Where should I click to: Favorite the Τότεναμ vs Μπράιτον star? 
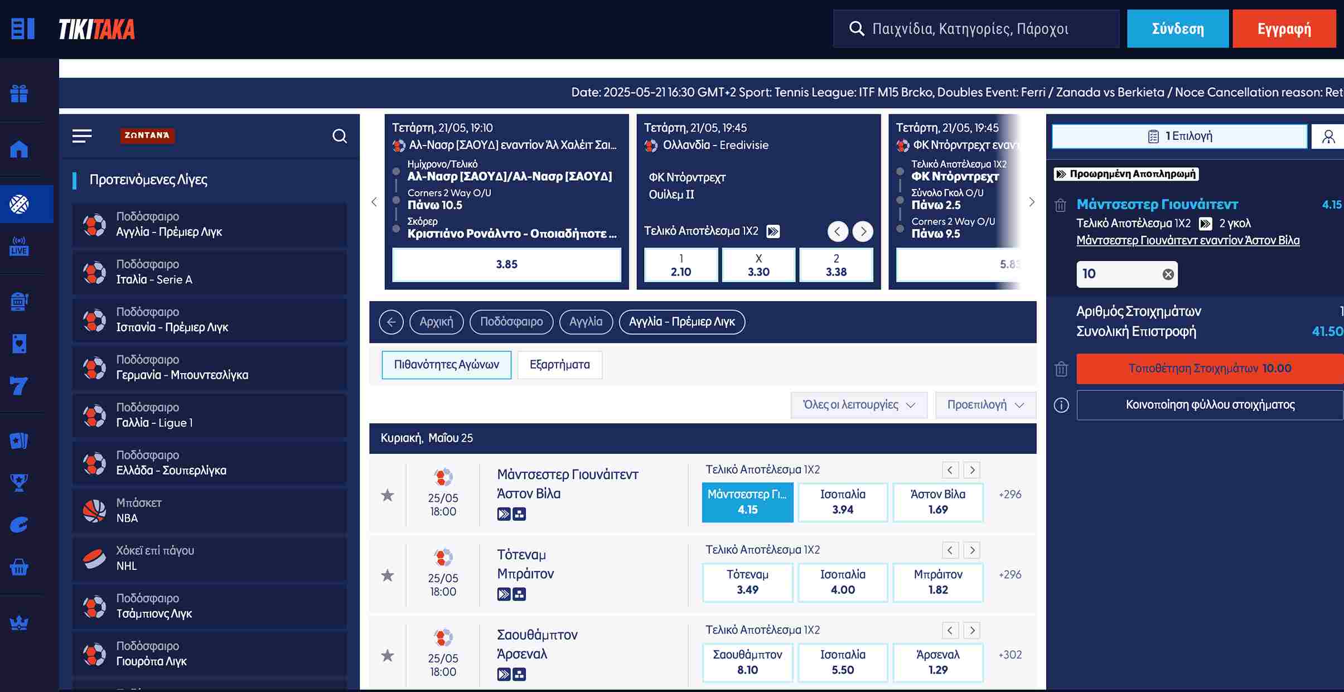388,575
